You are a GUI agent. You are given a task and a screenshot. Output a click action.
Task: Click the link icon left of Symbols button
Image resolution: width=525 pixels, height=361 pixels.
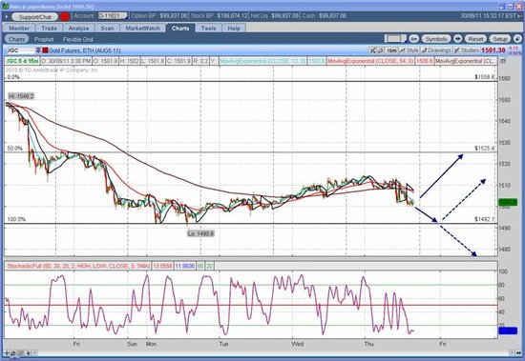(x=414, y=39)
